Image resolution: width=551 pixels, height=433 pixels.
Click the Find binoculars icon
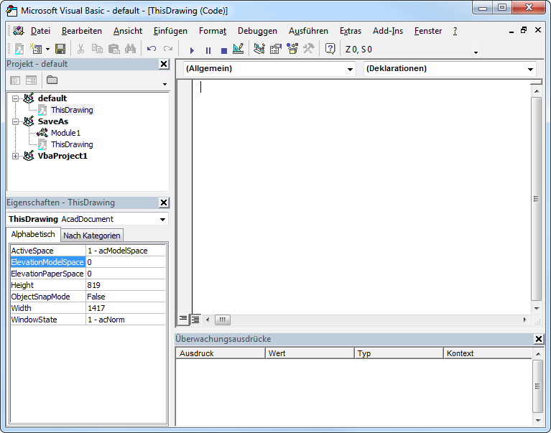click(x=130, y=49)
